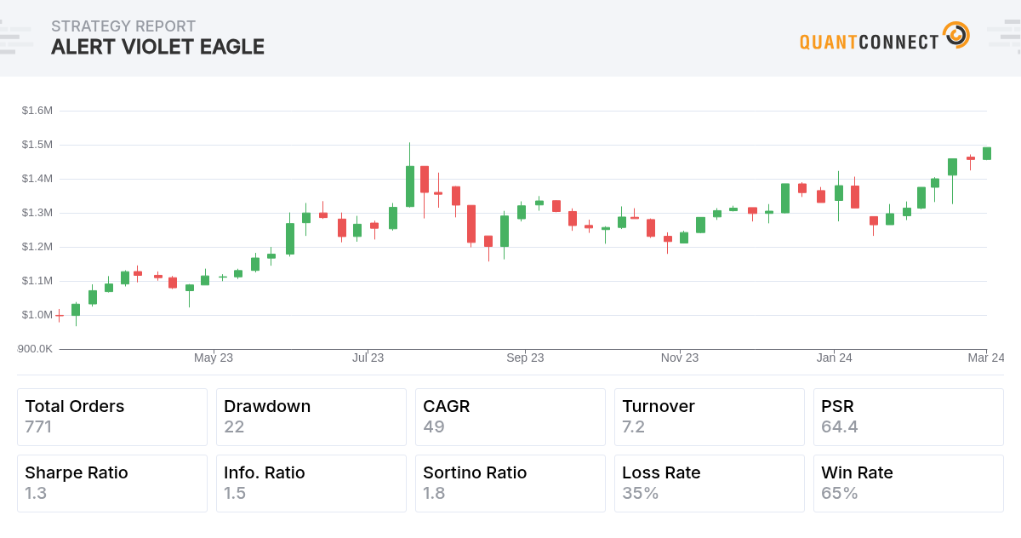Click the Sharpe Ratio value 1.3
Image resolution: width=1021 pixels, height=538 pixels.
tap(36, 493)
